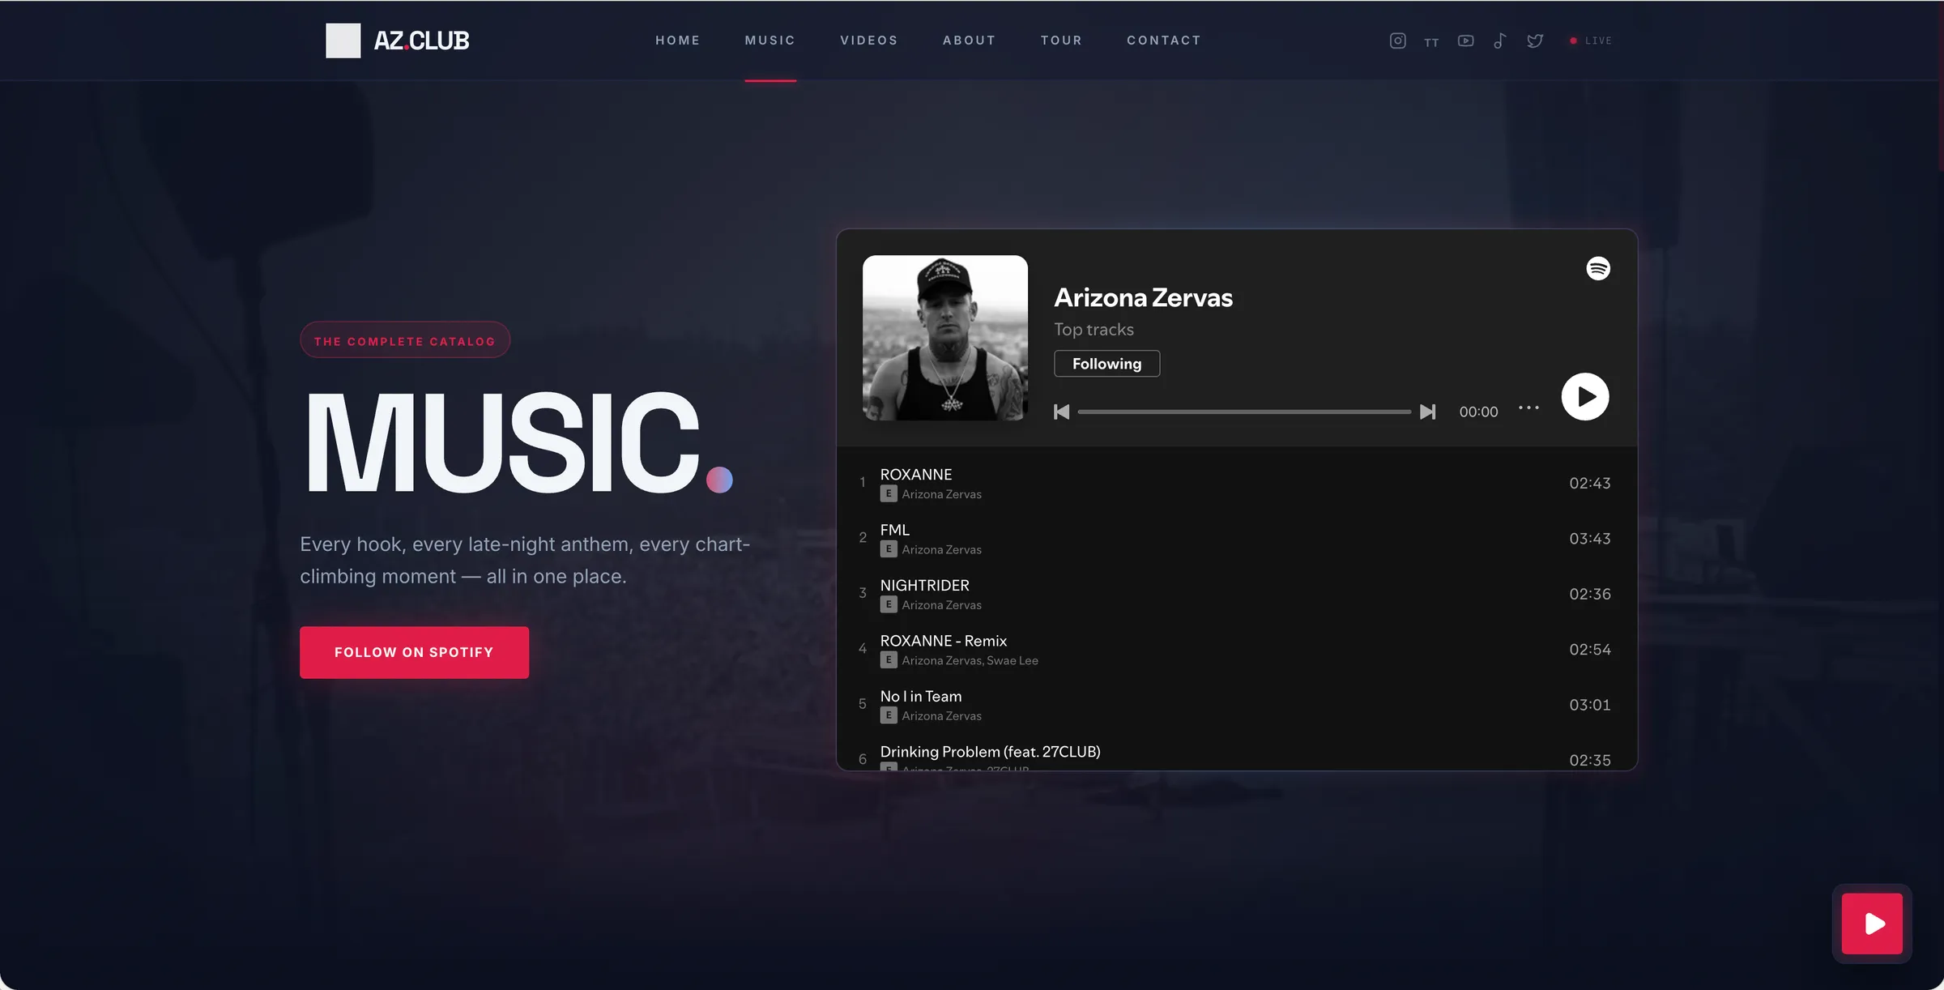Click the red floating video play button
Screen dimensions: 1944x990
click(x=1872, y=924)
